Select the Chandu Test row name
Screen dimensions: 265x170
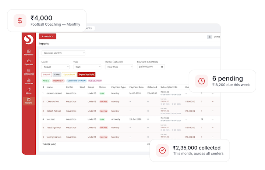click(53, 102)
